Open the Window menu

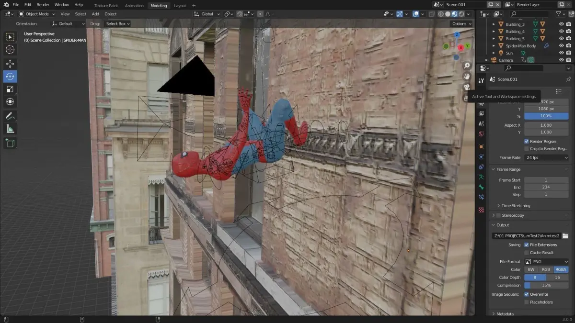(x=61, y=5)
